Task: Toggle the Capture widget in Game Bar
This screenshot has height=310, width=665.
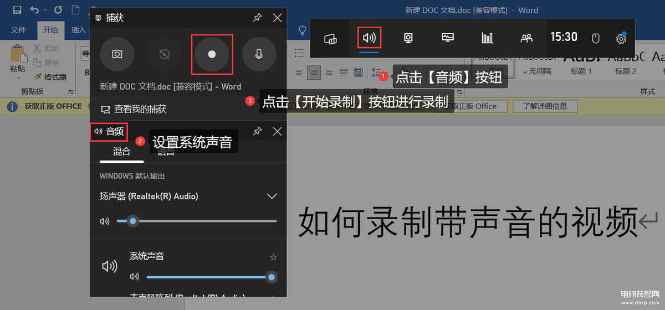Action: pos(408,38)
